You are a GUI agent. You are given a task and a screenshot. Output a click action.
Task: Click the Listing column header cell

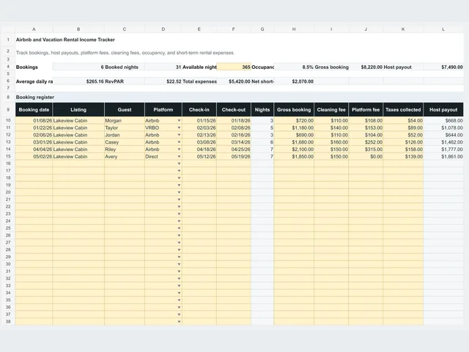[78, 109]
